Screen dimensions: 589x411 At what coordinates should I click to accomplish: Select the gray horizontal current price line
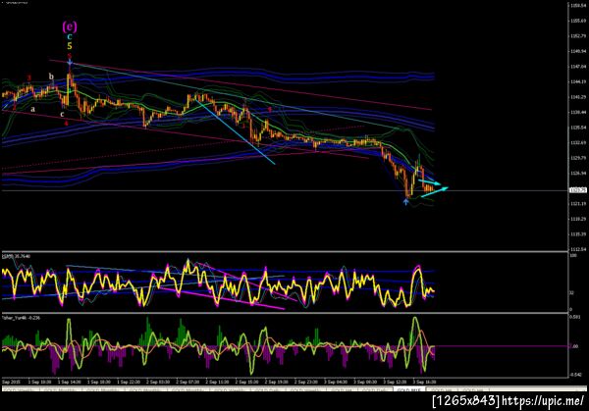[x=285, y=190]
